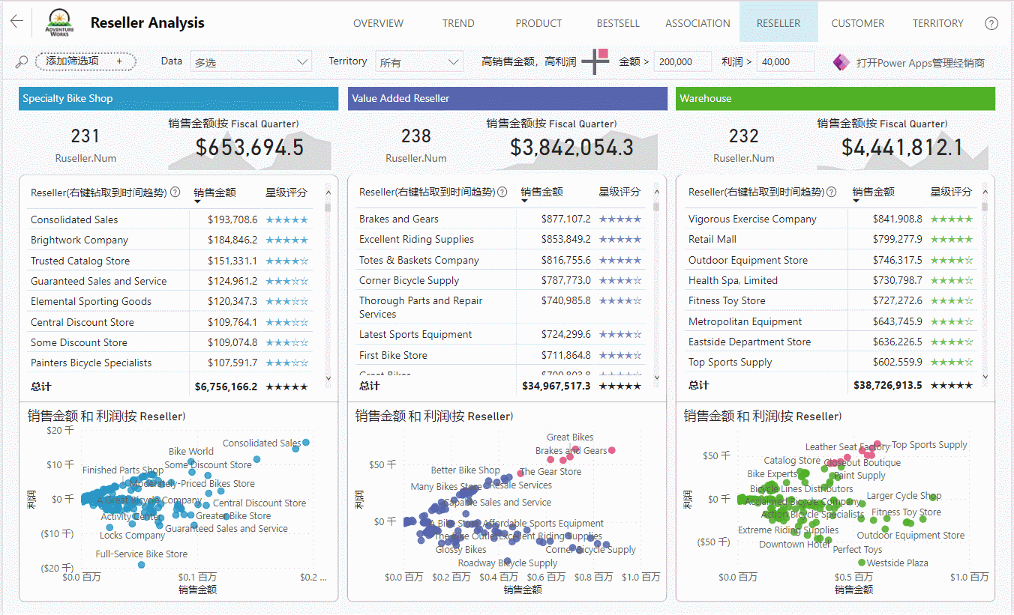Select the Eastside Department Store row
The width and height of the screenshot is (1014, 615).
point(830,342)
